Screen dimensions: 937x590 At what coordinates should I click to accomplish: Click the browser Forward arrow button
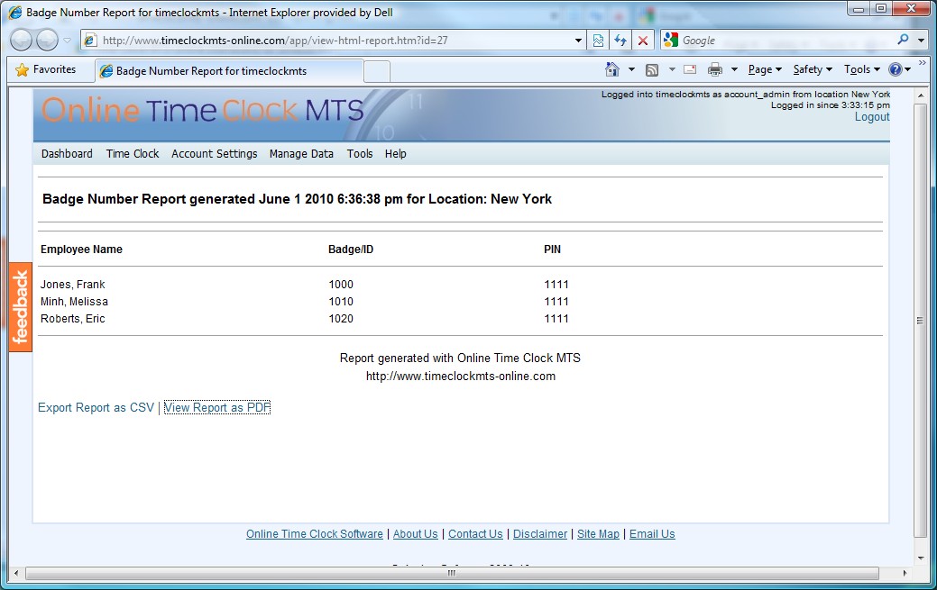47,40
